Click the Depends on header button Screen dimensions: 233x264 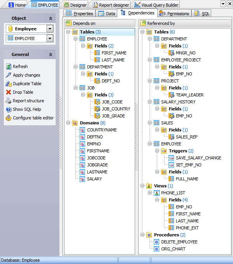[x=99, y=23]
